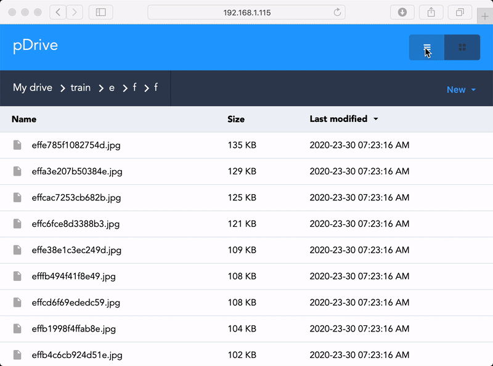This screenshot has width=493, height=366.
Task: Sort files by Size column
Action: point(235,119)
